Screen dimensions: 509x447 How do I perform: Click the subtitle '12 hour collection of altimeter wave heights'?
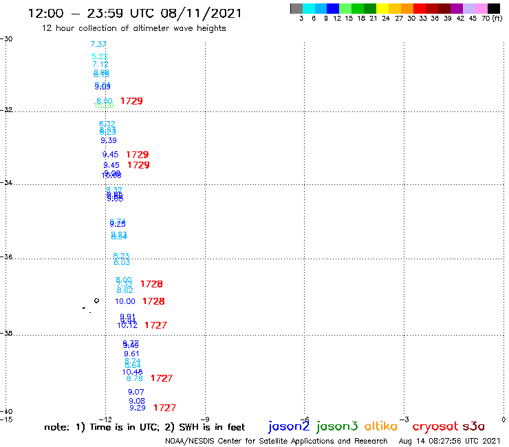click(x=133, y=28)
